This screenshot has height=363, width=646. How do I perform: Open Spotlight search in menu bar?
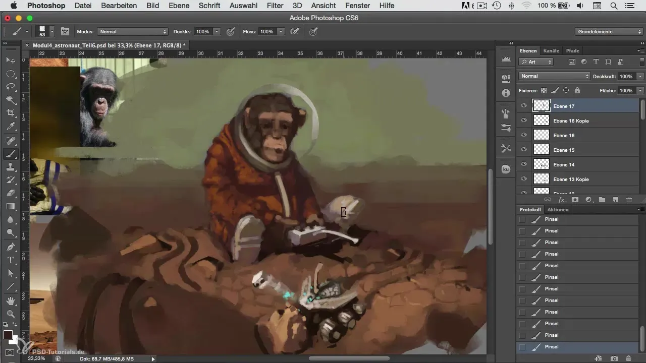613,6
